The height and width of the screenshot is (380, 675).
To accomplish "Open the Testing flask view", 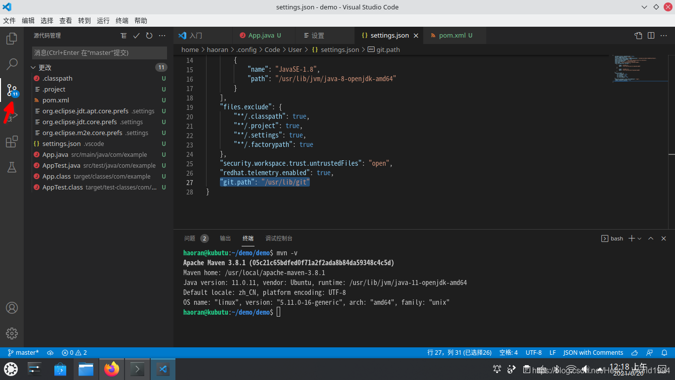I will click(x=12, y=168).
